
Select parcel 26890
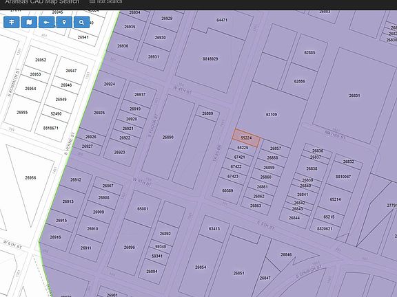(168, 137)
